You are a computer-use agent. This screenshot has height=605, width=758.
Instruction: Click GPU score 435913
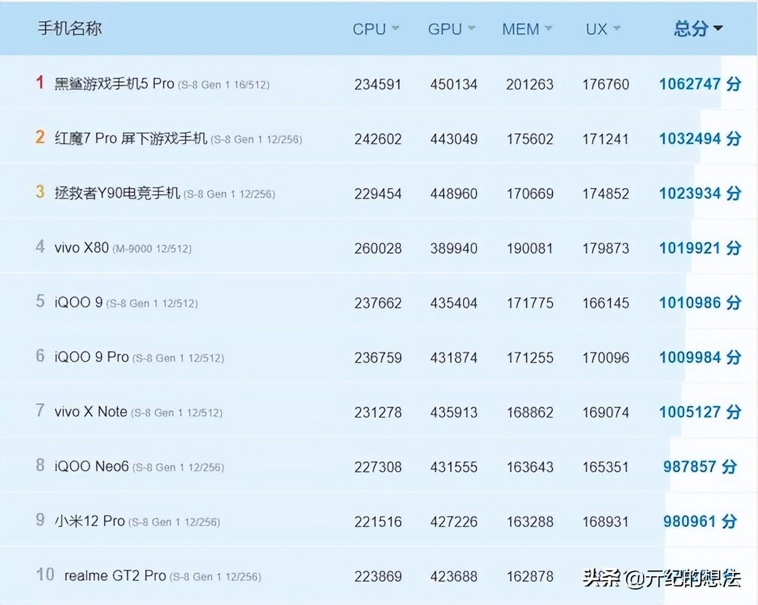click(454, 412)
